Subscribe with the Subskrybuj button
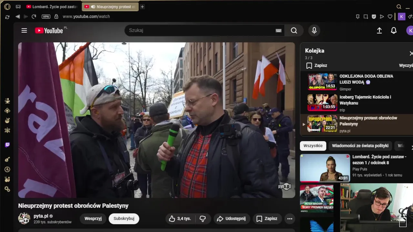The height and width of the screenshot is (232, 413). click(x=124, y=218)
